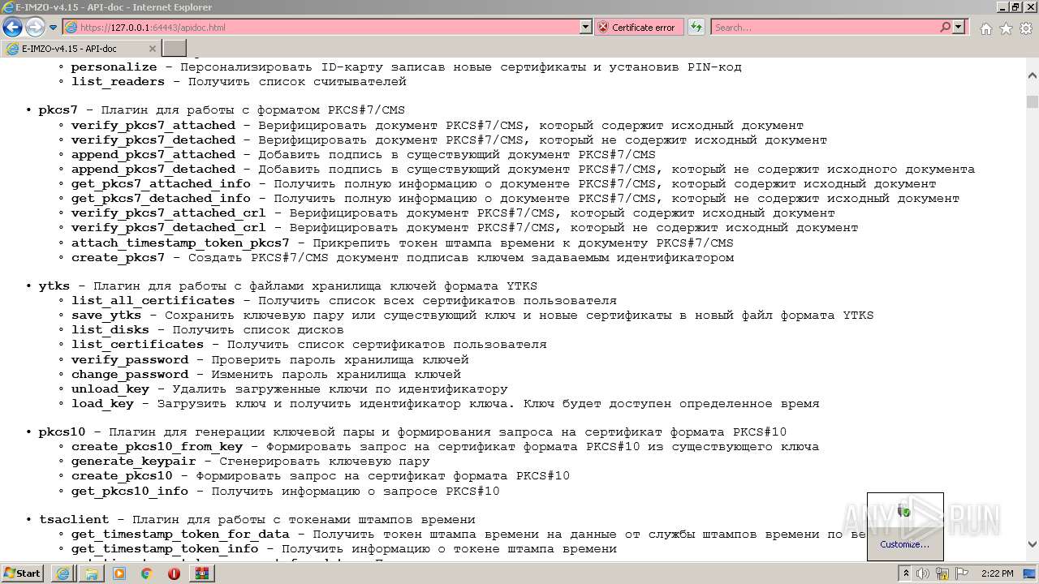This screenshot has height=584, width=1039.
Task: Open the colorful grid taskbar application icon
Action: 202,573
